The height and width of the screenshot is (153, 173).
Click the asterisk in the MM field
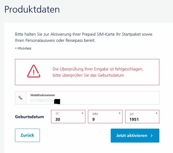120,113
